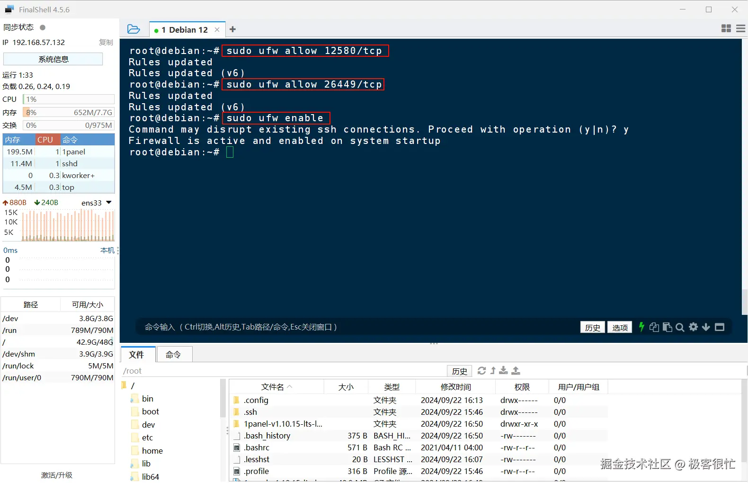Switch to the 文件 tab

[x=138, y=354]
